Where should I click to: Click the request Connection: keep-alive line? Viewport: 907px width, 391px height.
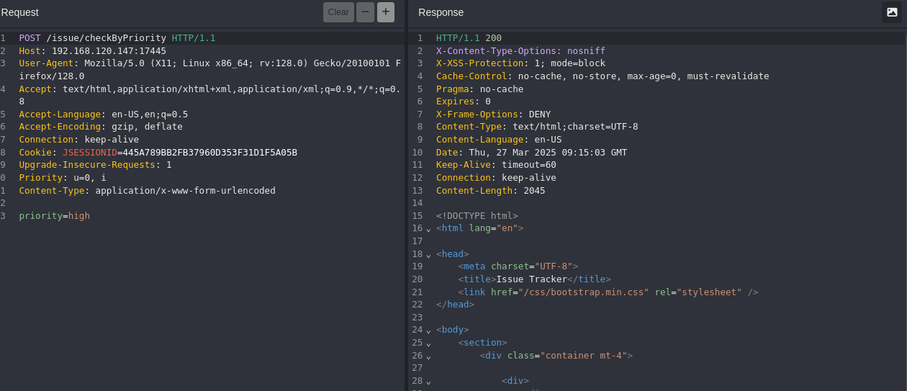[x=79, y=140]
